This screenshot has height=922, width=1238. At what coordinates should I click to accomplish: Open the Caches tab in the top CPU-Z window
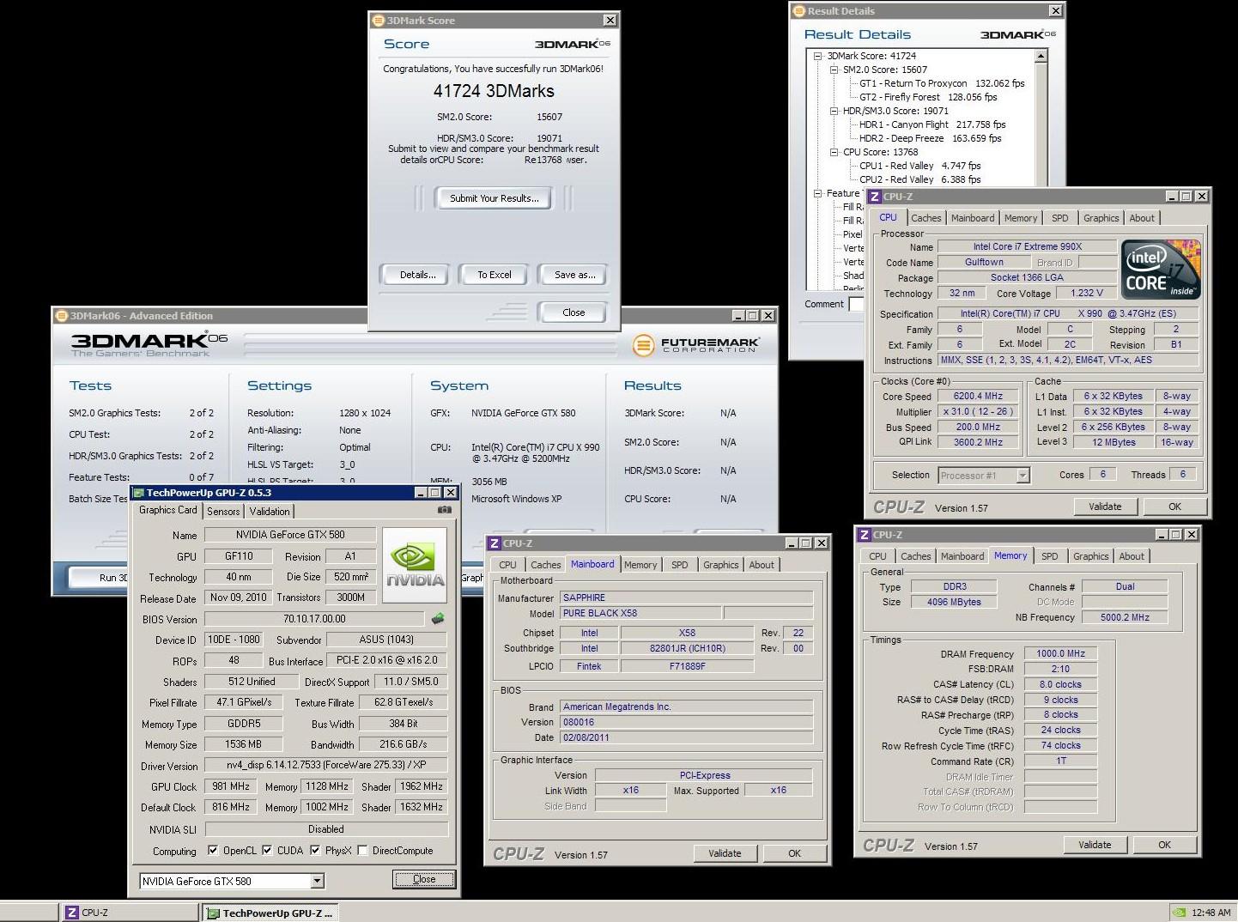click(926, 218)
